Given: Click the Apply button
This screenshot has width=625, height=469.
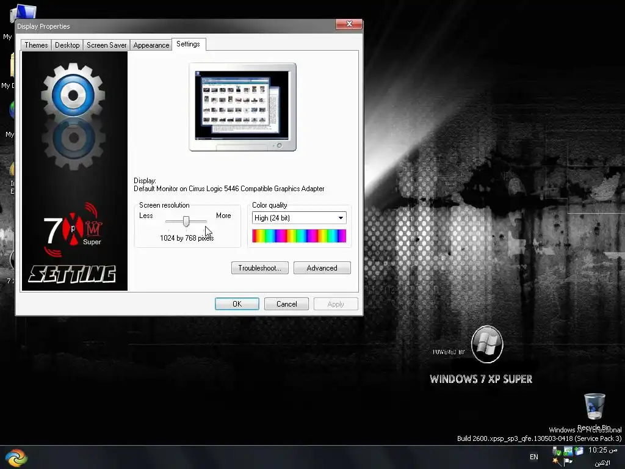Looking at the screenshot, I should (x=336, y=304).
